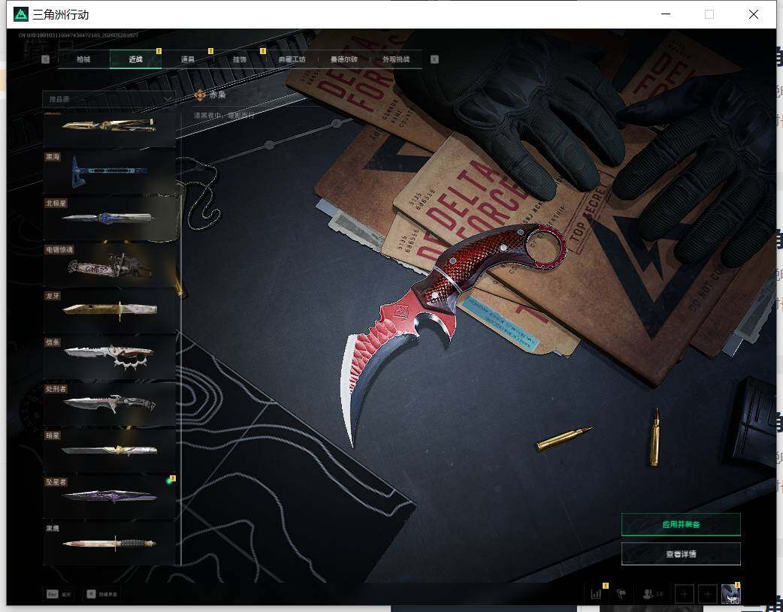Open the player avatar in bottom corner
This screenshot has width=783, height=612.
[x=730, y=594]
